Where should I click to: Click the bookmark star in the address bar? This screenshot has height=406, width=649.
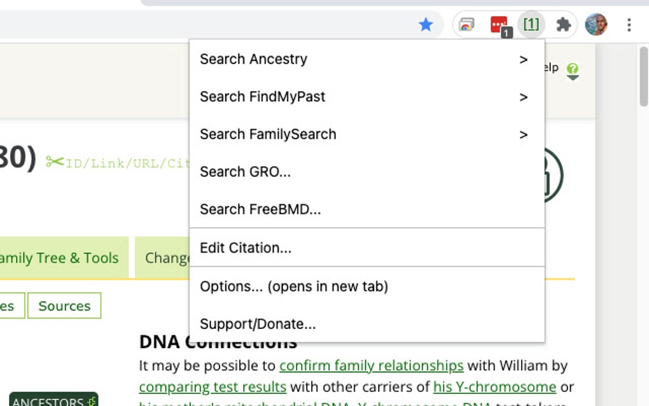426,24
